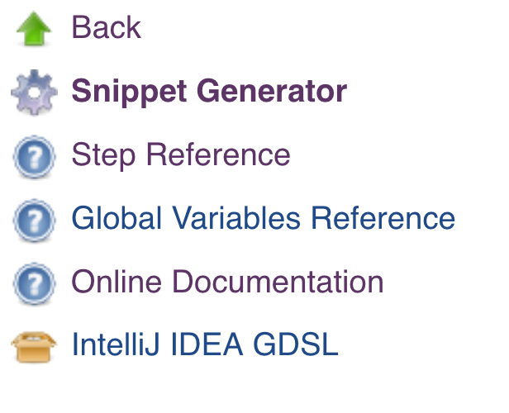The width and height of the screenshot is (509, 413).
Task: Click the green Back arrow icon
Action: 33,29
